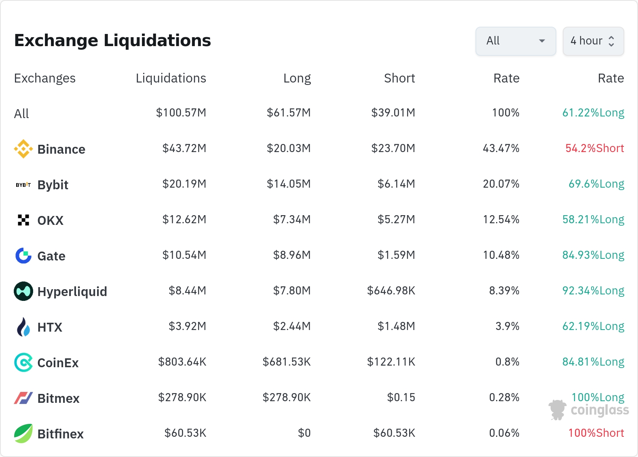Sort by Liquidations column header
The height and width of the screenshot is (457, 638).
pos(171,78)
